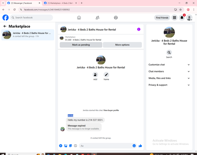
Task: Expand Chat members section
Action: (x=169, y=72)
